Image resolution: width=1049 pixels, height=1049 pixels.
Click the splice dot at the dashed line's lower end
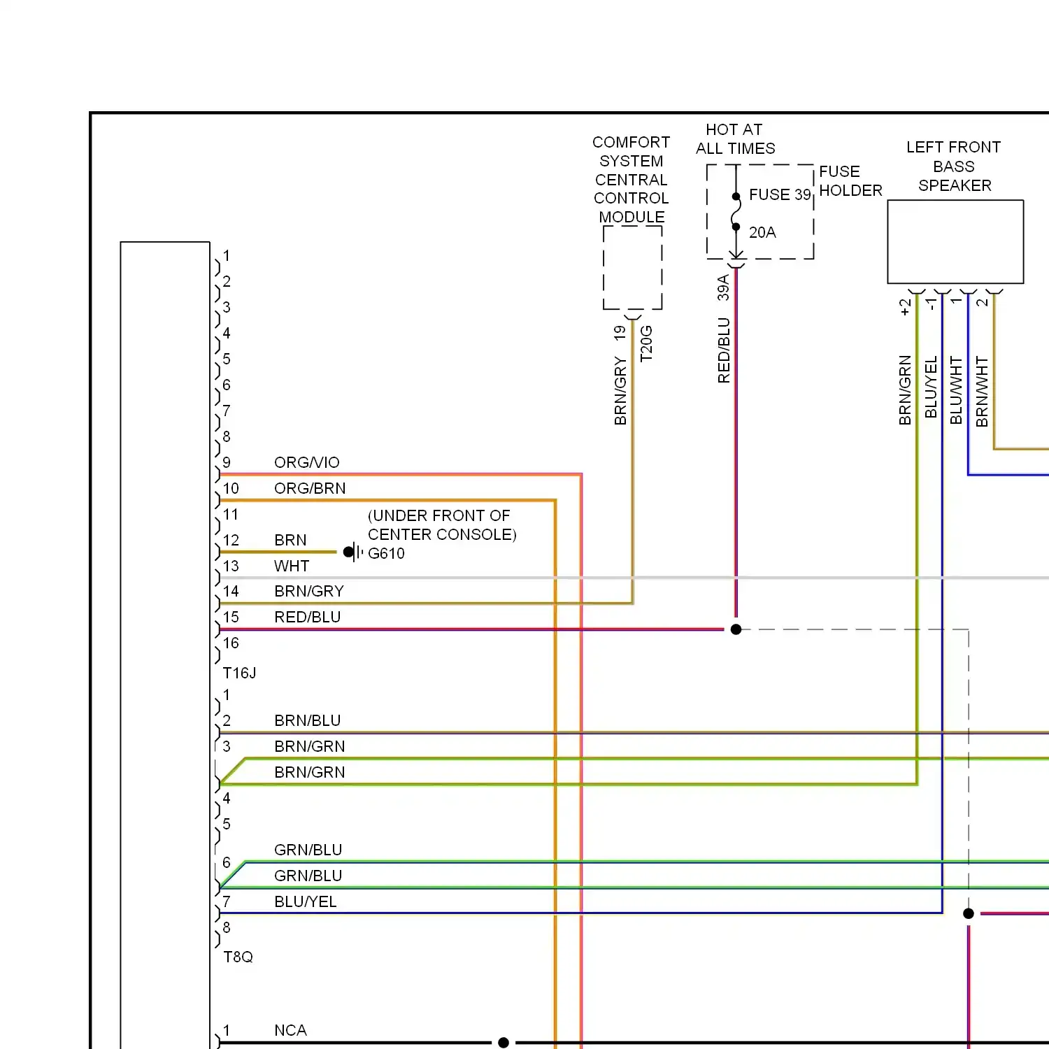click(x=969, y=913)
